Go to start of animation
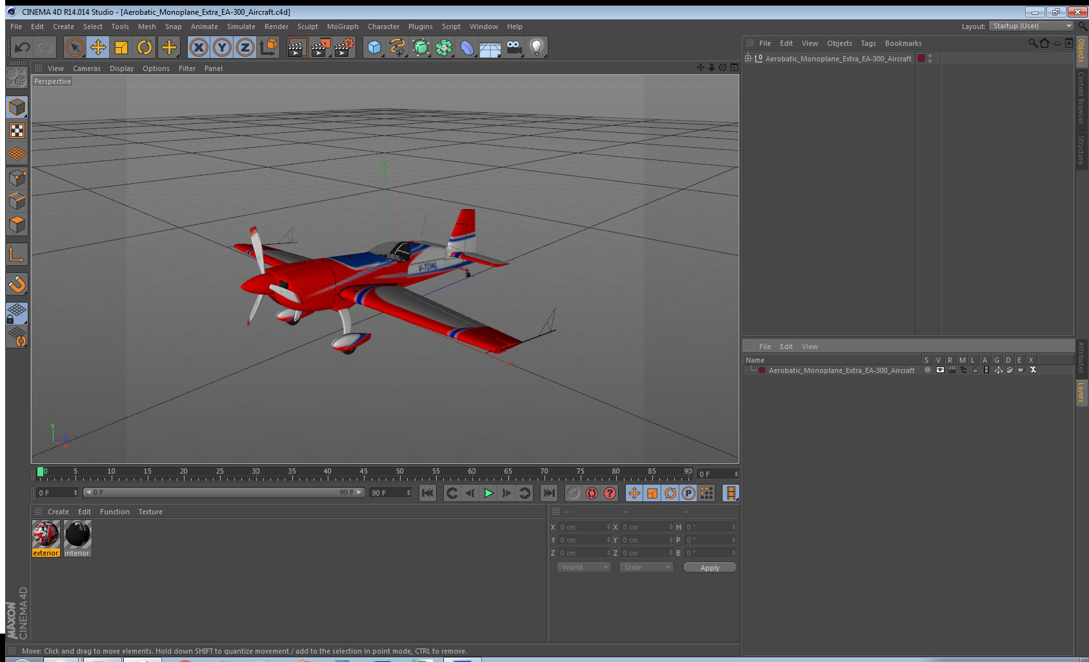The height and width of the screenshot is (662, 1089). [427, 493]
